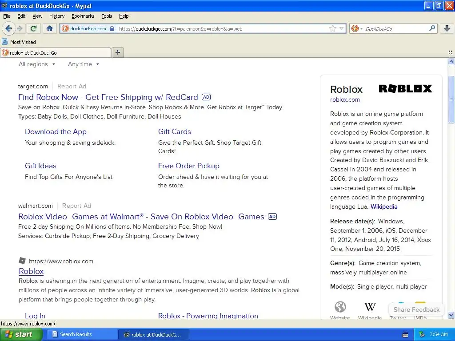Viewport: 455px width, 341px height.
Task: Click the system tray keyboard icon
Action: [405, 335]
